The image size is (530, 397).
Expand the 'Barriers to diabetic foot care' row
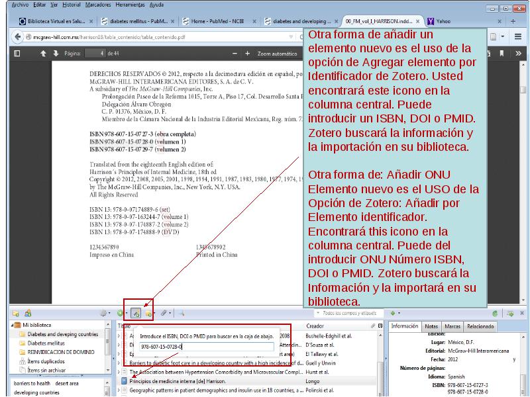(x=119, y=363)
